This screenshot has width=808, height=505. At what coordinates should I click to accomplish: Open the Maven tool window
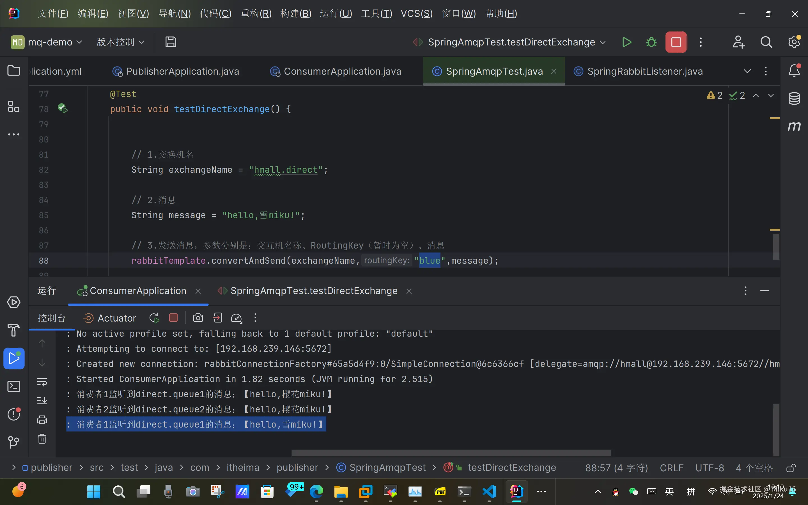pos(794,126)
